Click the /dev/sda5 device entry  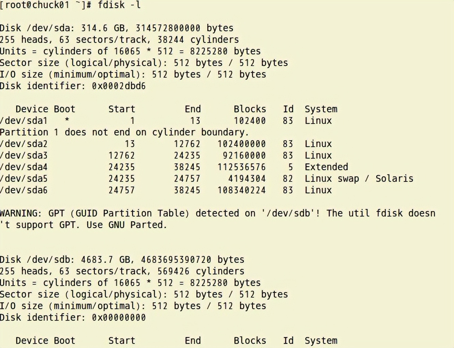[x=24, y=178]
